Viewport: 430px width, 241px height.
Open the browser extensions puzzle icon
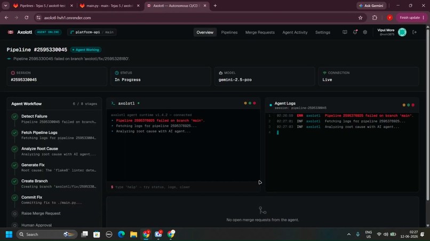click(375, 18)
